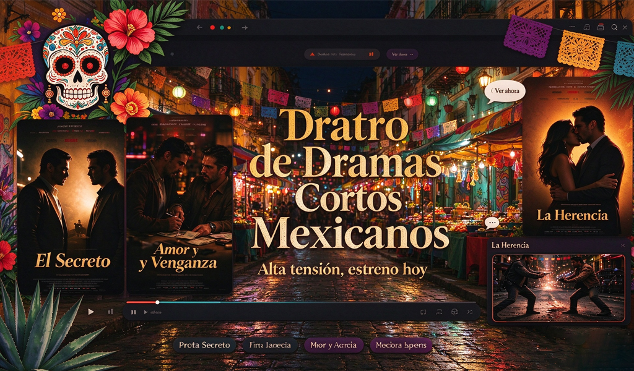Image resolution: width=634 pixels, height=371 pixels.
Task: Select the 'Meciora Ipens' chip
Action: 401,345
